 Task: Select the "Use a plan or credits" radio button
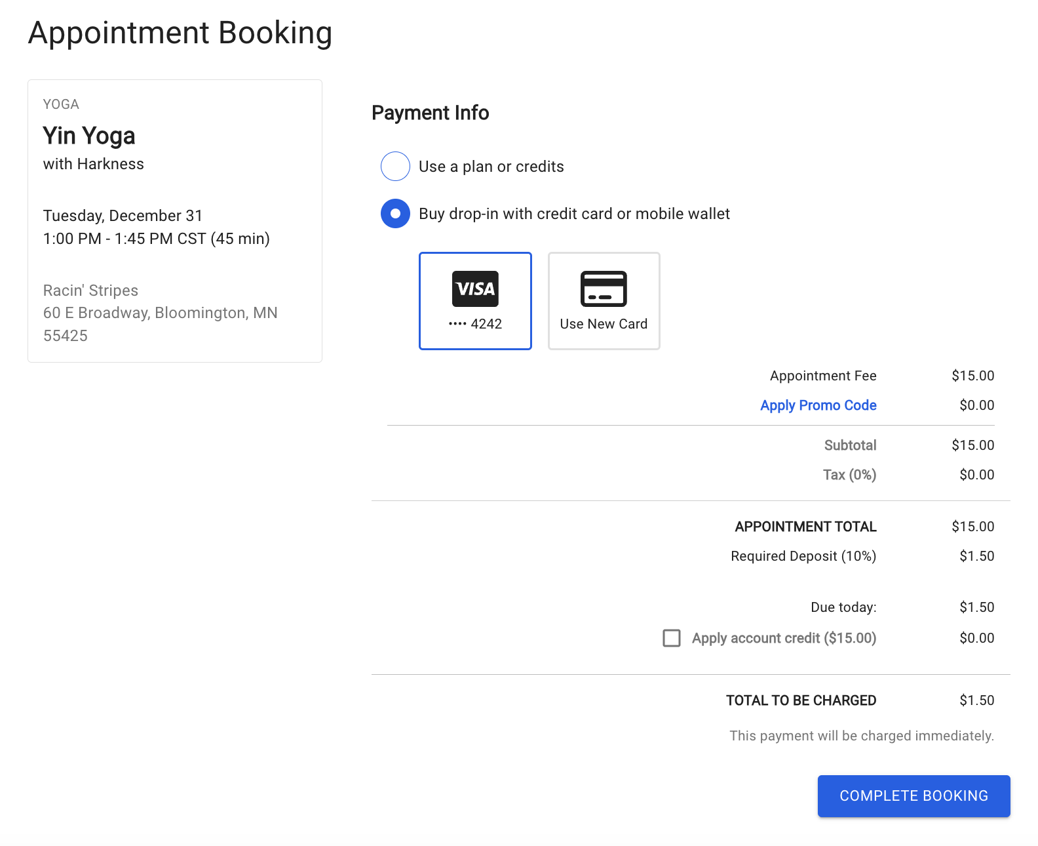click(395, 167)
